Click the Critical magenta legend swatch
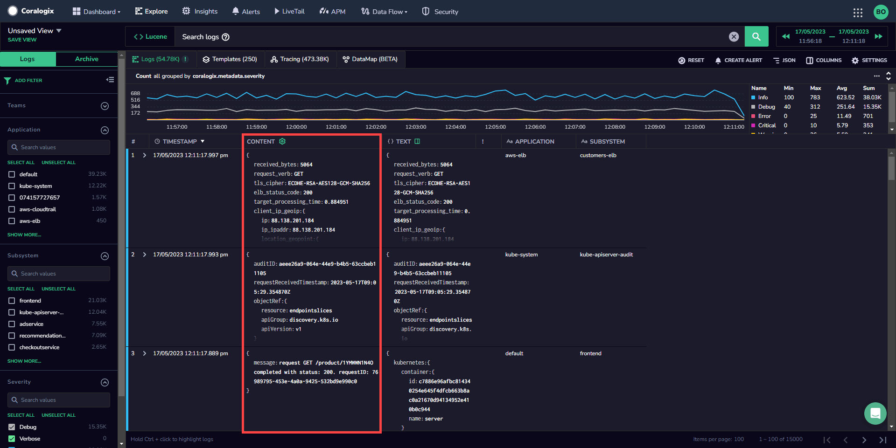The image size is (896, 448). click(x=753, y=125)
